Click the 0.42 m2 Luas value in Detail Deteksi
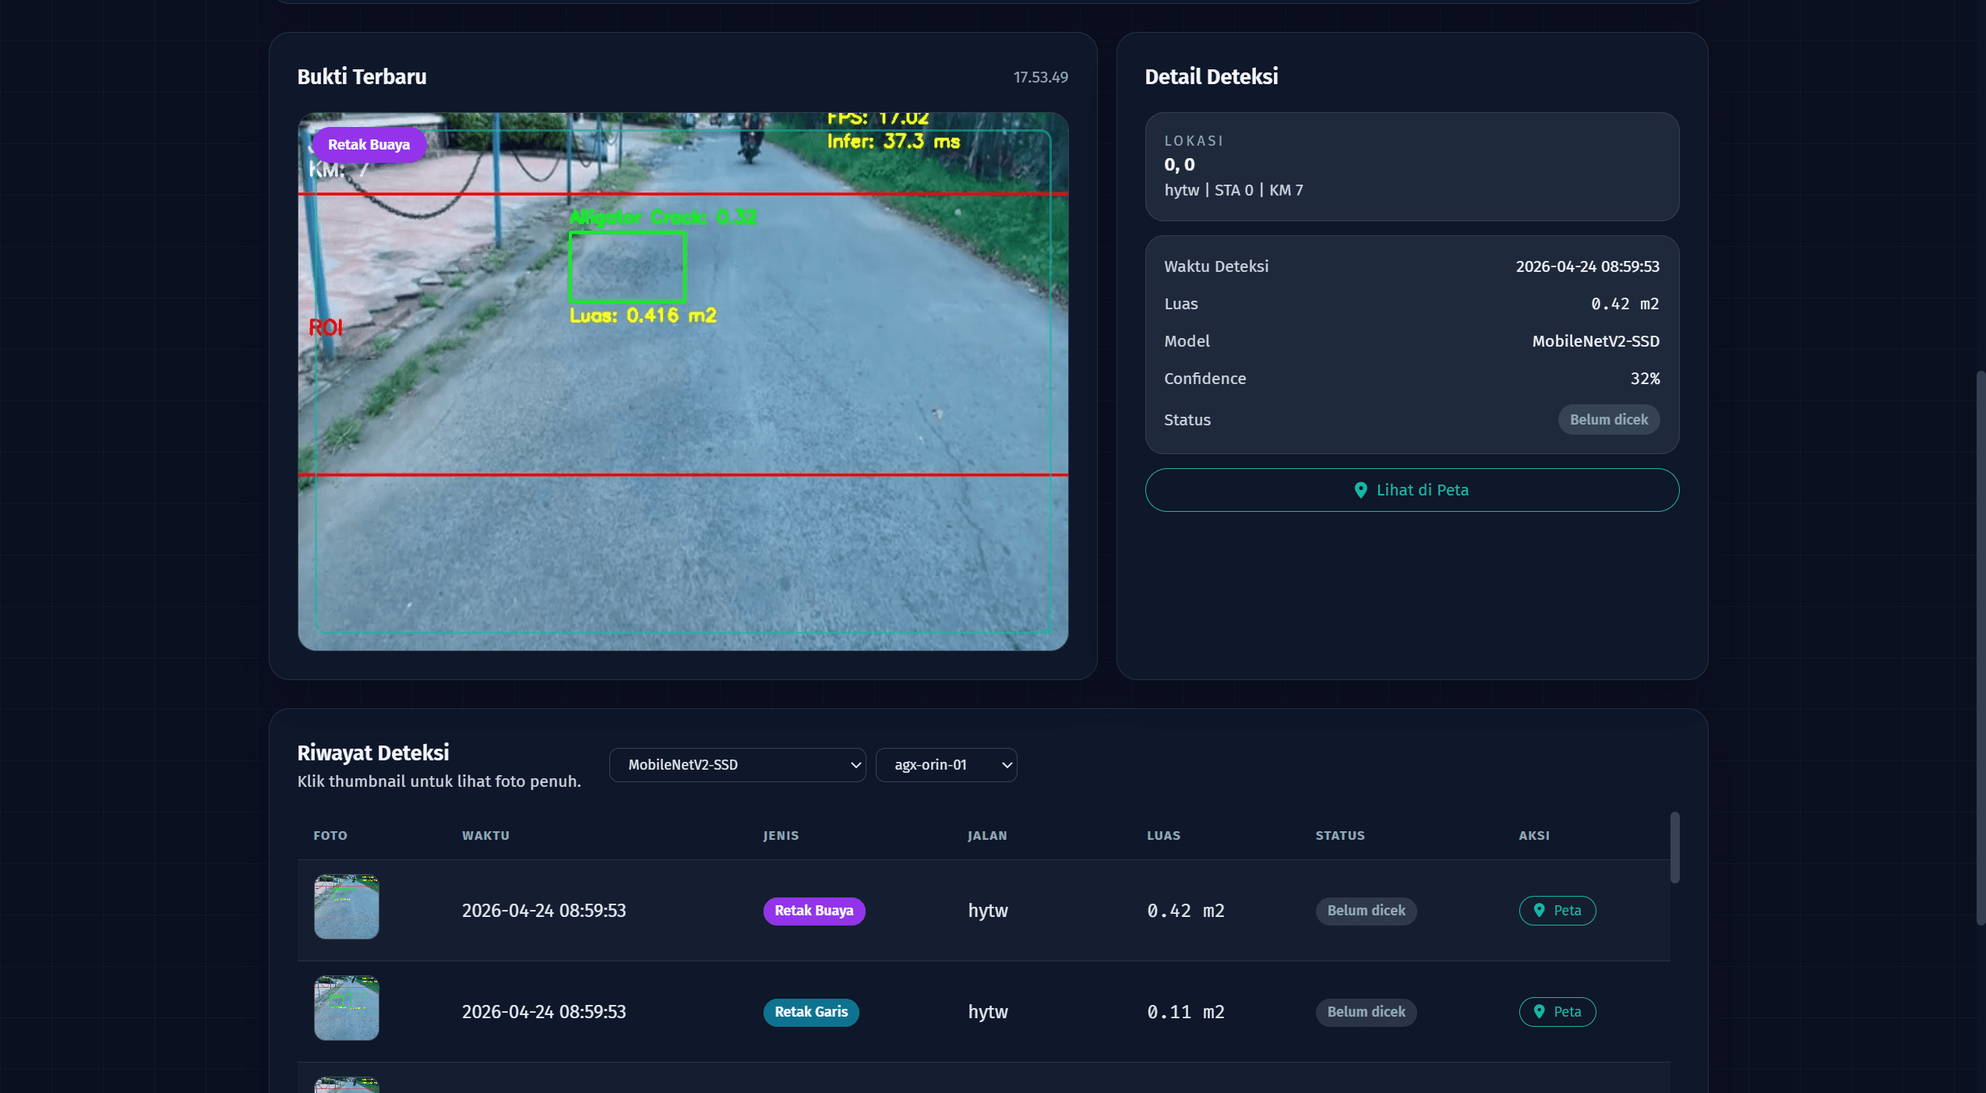The width and height of the screenshot is (1986, 1093). click(x=1624, y=304)
